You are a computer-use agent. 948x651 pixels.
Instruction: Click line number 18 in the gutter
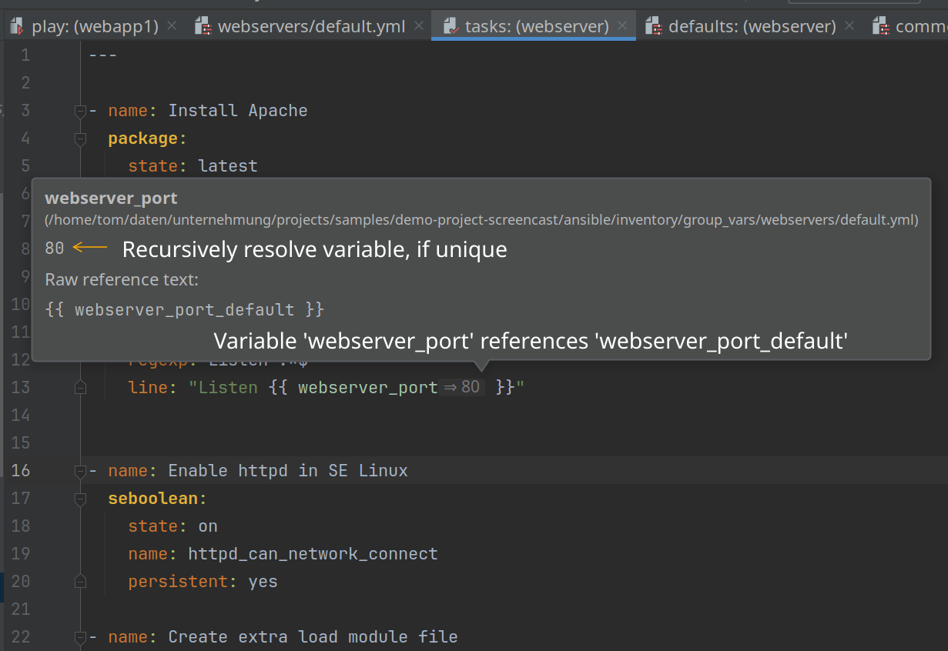pyautogui.click(x=21, y=526)
